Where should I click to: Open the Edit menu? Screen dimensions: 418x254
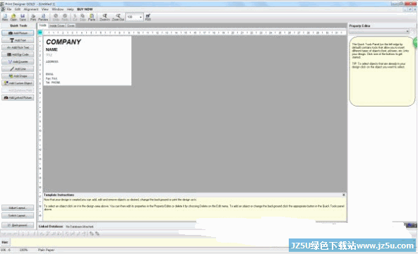click(x=18, y=9)
